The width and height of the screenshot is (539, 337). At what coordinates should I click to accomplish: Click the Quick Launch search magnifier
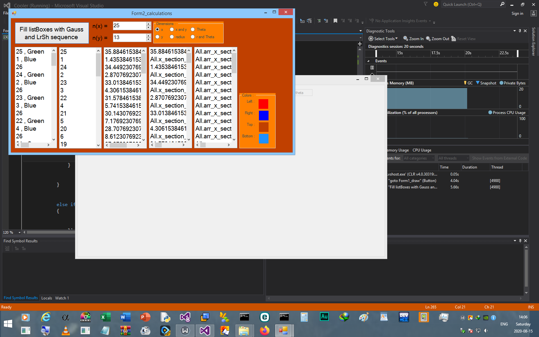[502, 4]
